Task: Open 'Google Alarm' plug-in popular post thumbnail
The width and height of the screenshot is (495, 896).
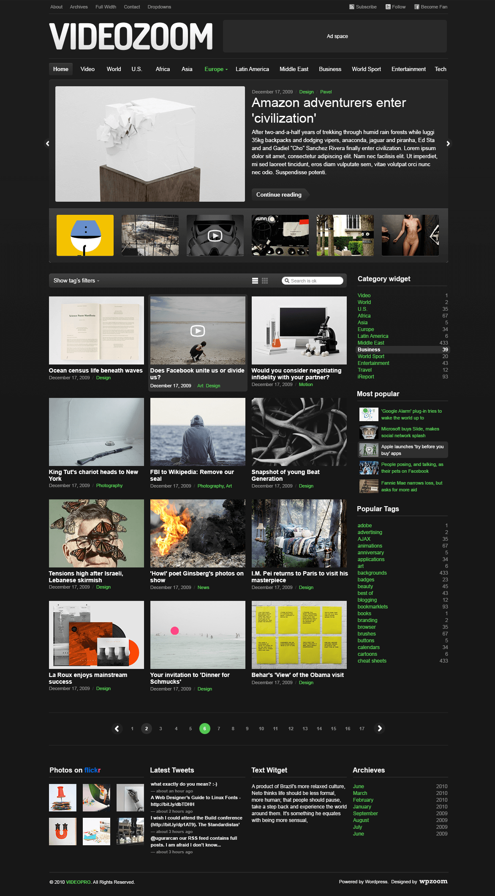Action: pyautogui.click(x=369, y=414)
